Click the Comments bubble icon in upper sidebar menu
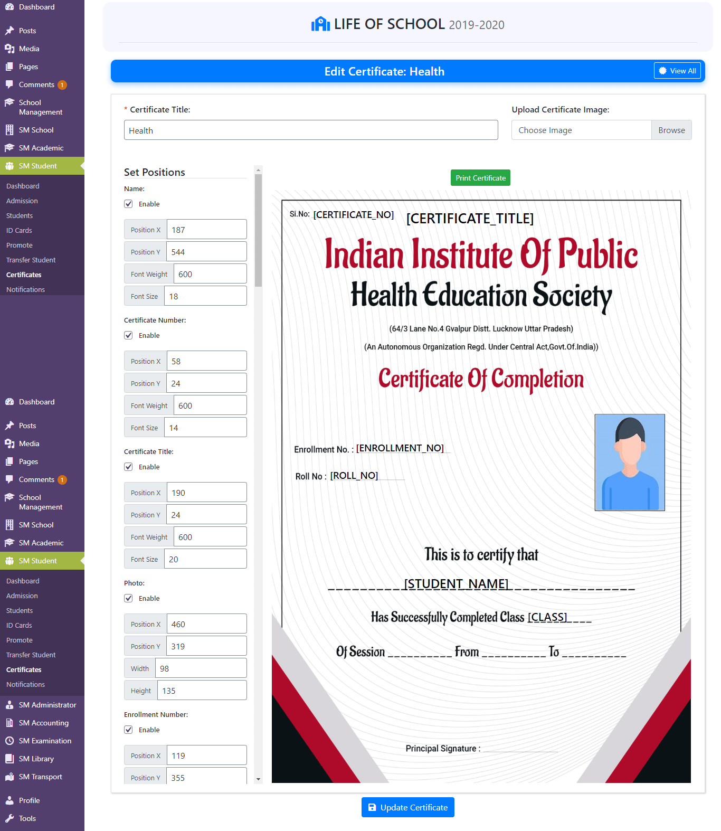Viewport: 721px width, 831px height. pyautogui.click(x=10, y=84)
